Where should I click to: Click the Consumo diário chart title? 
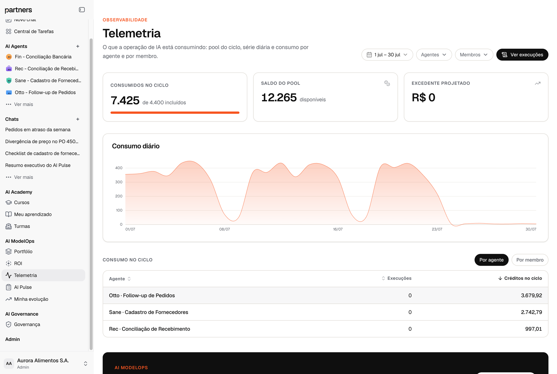click(136, 146)
